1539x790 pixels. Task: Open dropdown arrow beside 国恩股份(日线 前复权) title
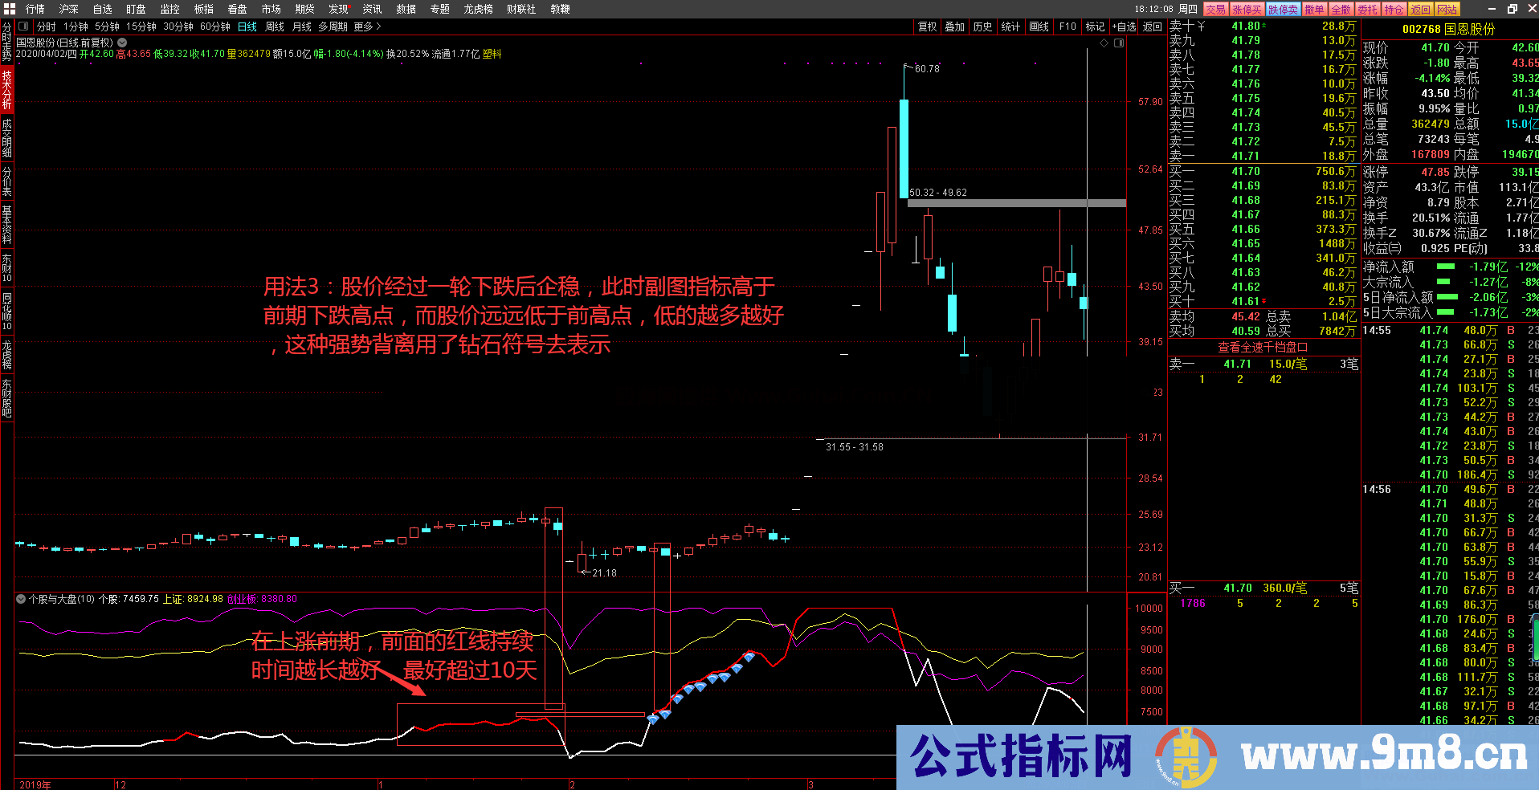[122, 42]
